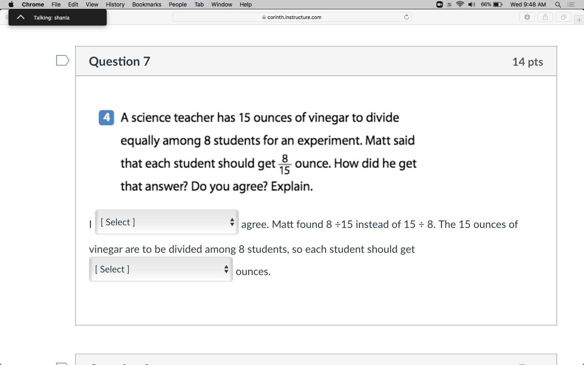Flag Question 7 with the bookmark icon
This screenshot has height=365, width=584.
point(62,61)
